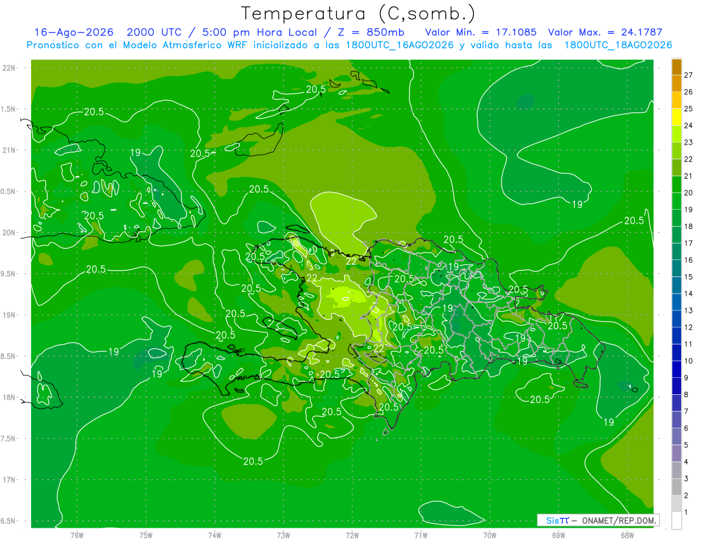Click the '73W' longitude axis label
704x543 pixels.
coord(283,535)
